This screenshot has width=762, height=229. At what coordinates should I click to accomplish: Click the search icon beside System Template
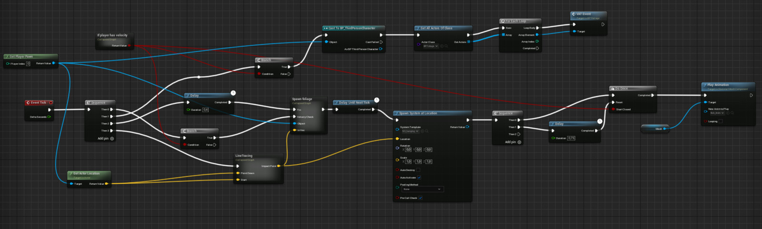pos(426,131)
